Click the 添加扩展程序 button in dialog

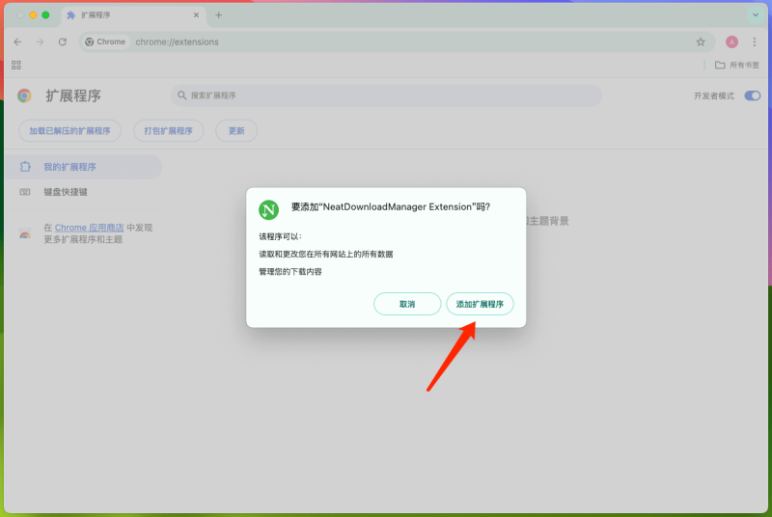point(480,304)
